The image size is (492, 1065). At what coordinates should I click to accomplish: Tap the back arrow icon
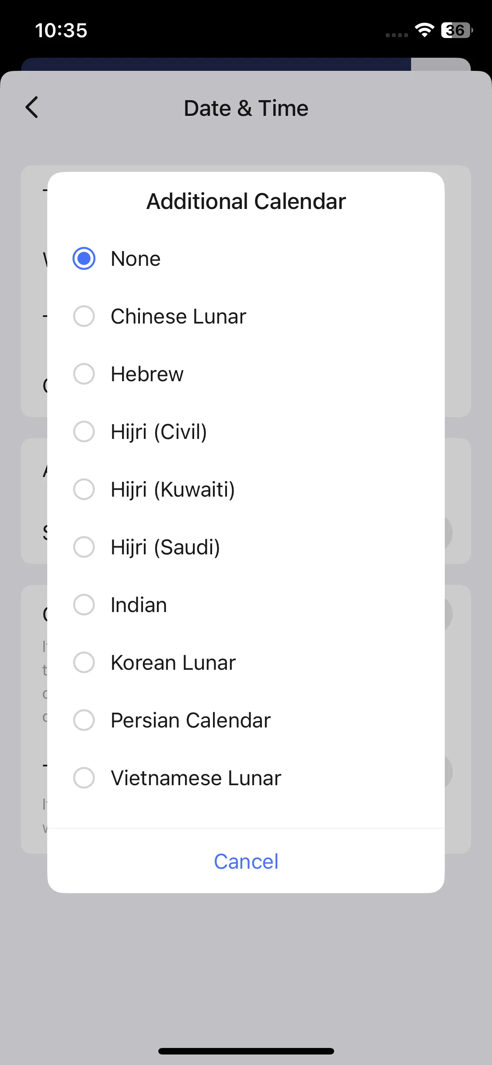[32, 108]
